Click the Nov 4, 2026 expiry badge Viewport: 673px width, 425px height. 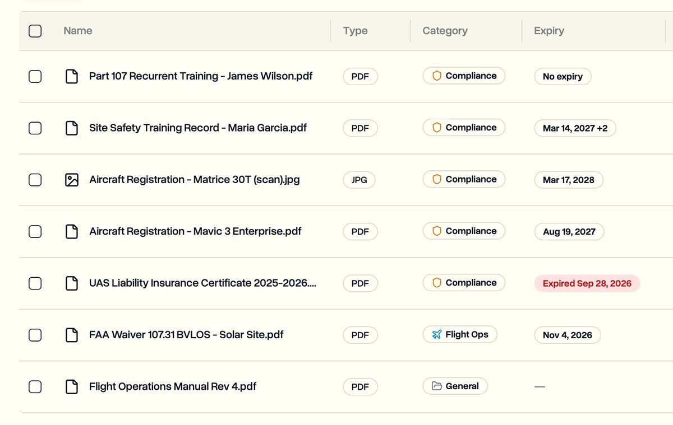(568, 335)
